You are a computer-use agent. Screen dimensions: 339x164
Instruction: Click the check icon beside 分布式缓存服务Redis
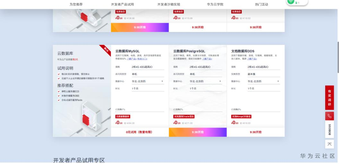point(59,100)
